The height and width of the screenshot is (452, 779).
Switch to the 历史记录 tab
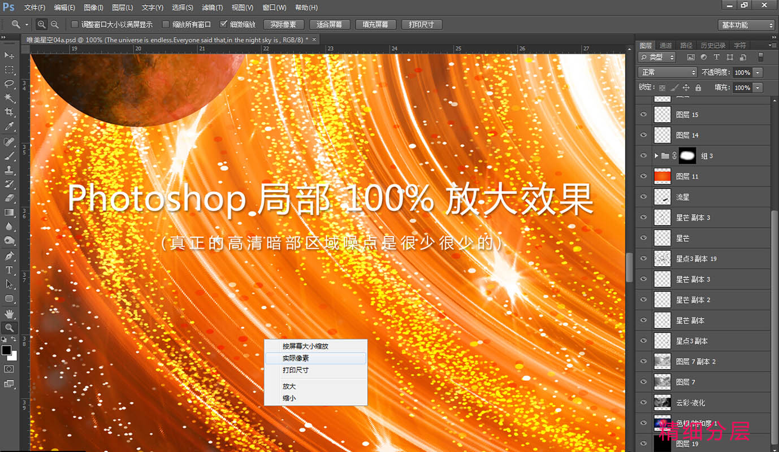pyautogui.click(x=713, y=45)
